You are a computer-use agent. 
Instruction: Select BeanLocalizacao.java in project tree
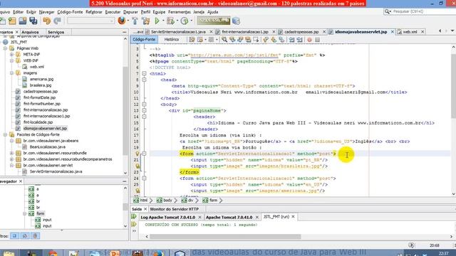click(47, 147)
